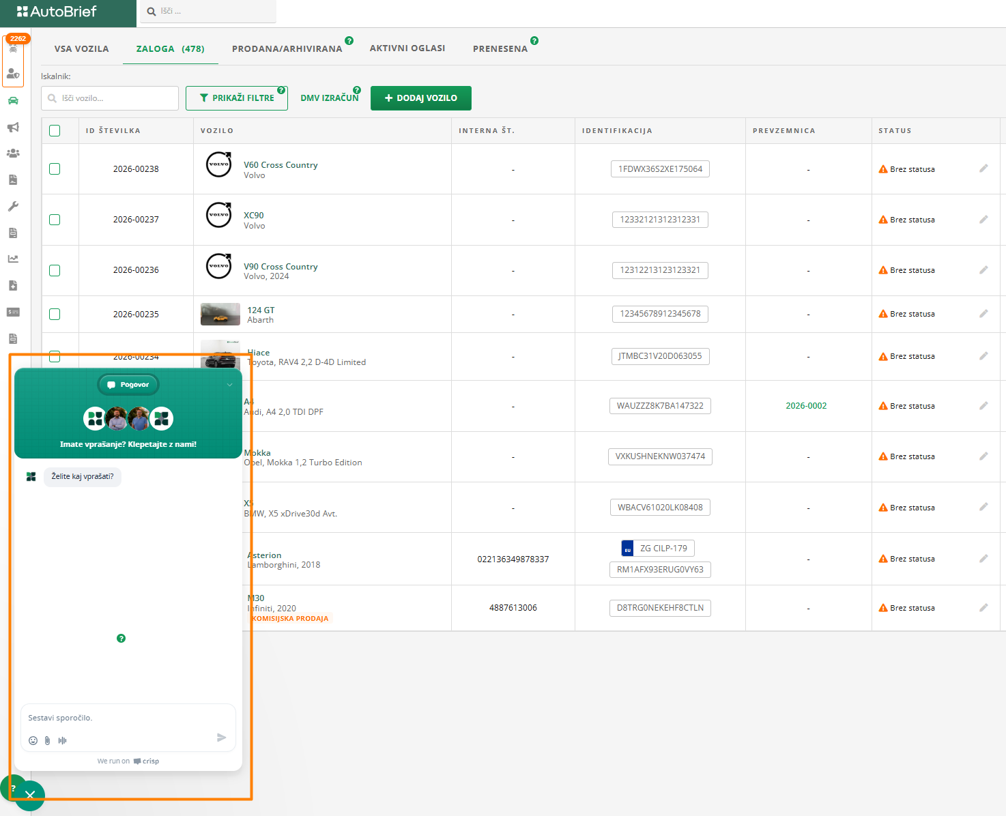Open the V60 Cross Country vehicle link
Screen dimensions: 1006x816
(281, 165)
